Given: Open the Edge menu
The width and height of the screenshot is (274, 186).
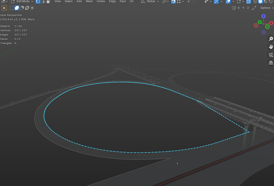Looking at the screenshot, I should pyautogui.click(x=112, y=1).
